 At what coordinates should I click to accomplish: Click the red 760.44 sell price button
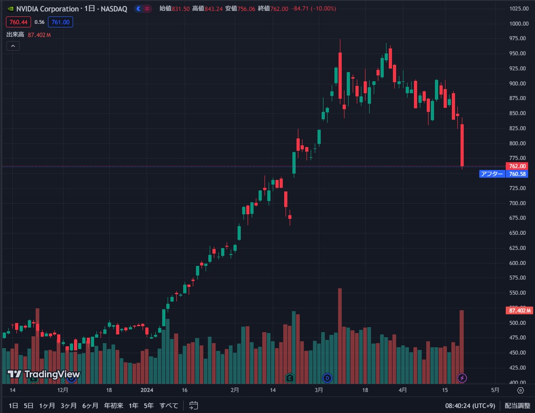pos(18,22)
